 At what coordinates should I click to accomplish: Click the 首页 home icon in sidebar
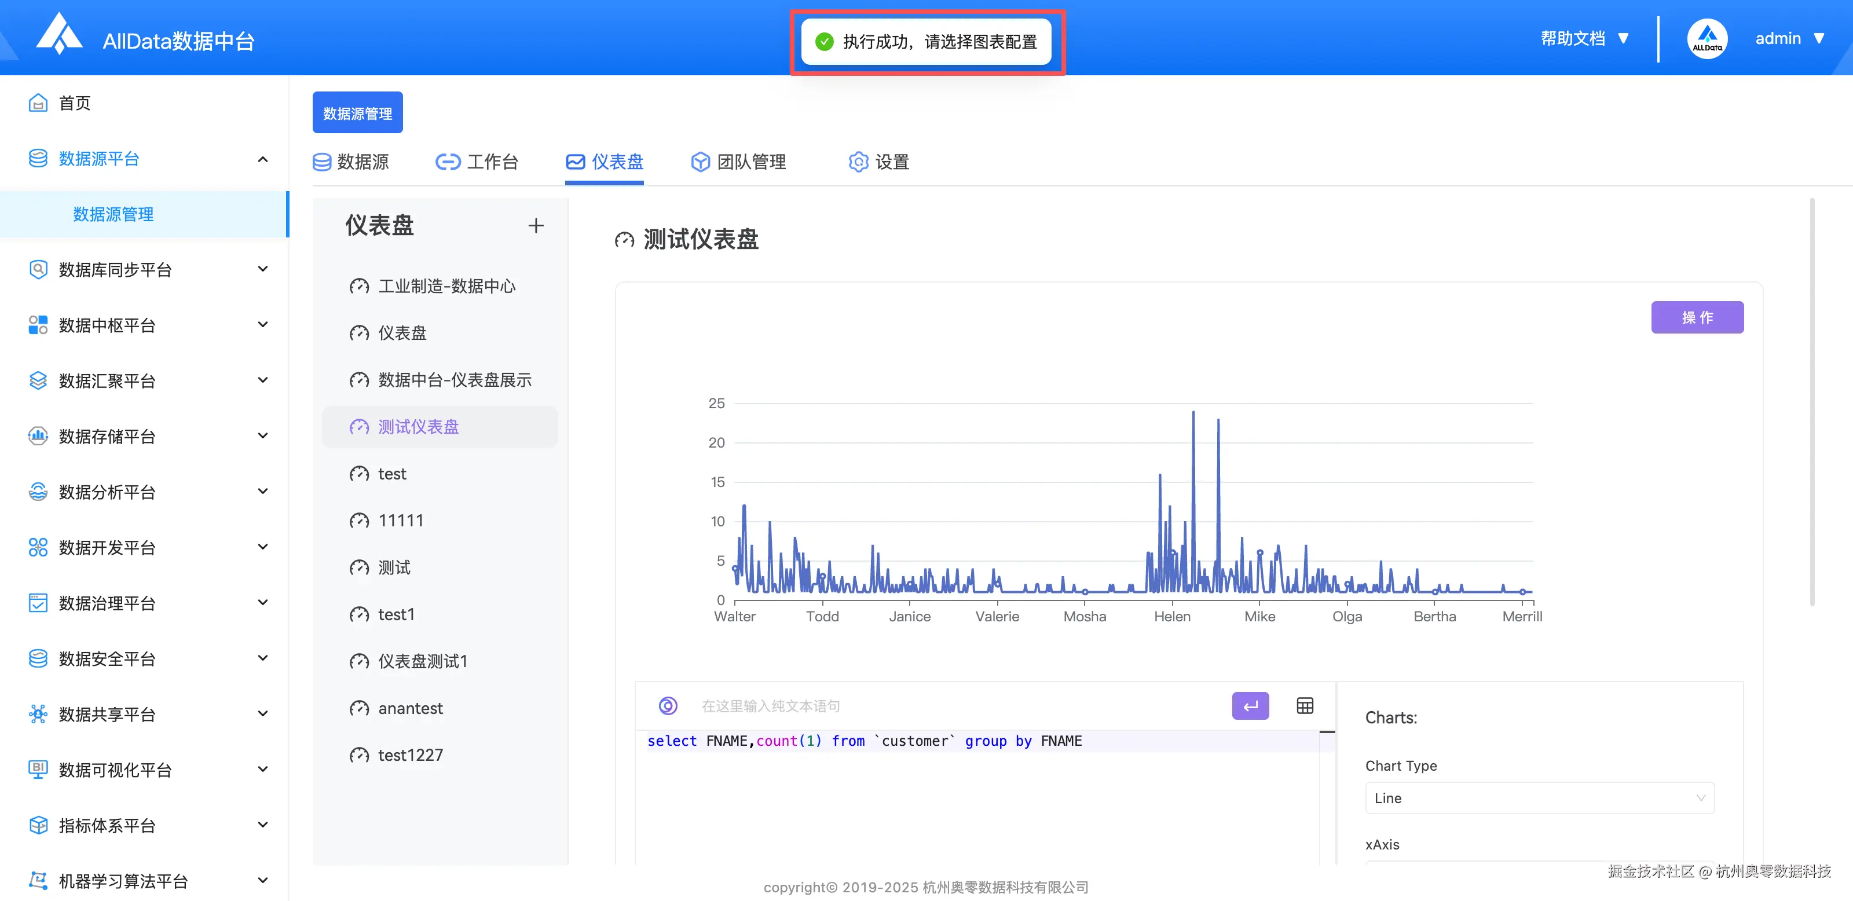tap(38, 102)
